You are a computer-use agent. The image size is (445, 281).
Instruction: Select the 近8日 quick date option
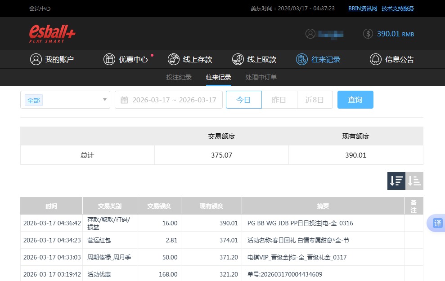(315, 100)
